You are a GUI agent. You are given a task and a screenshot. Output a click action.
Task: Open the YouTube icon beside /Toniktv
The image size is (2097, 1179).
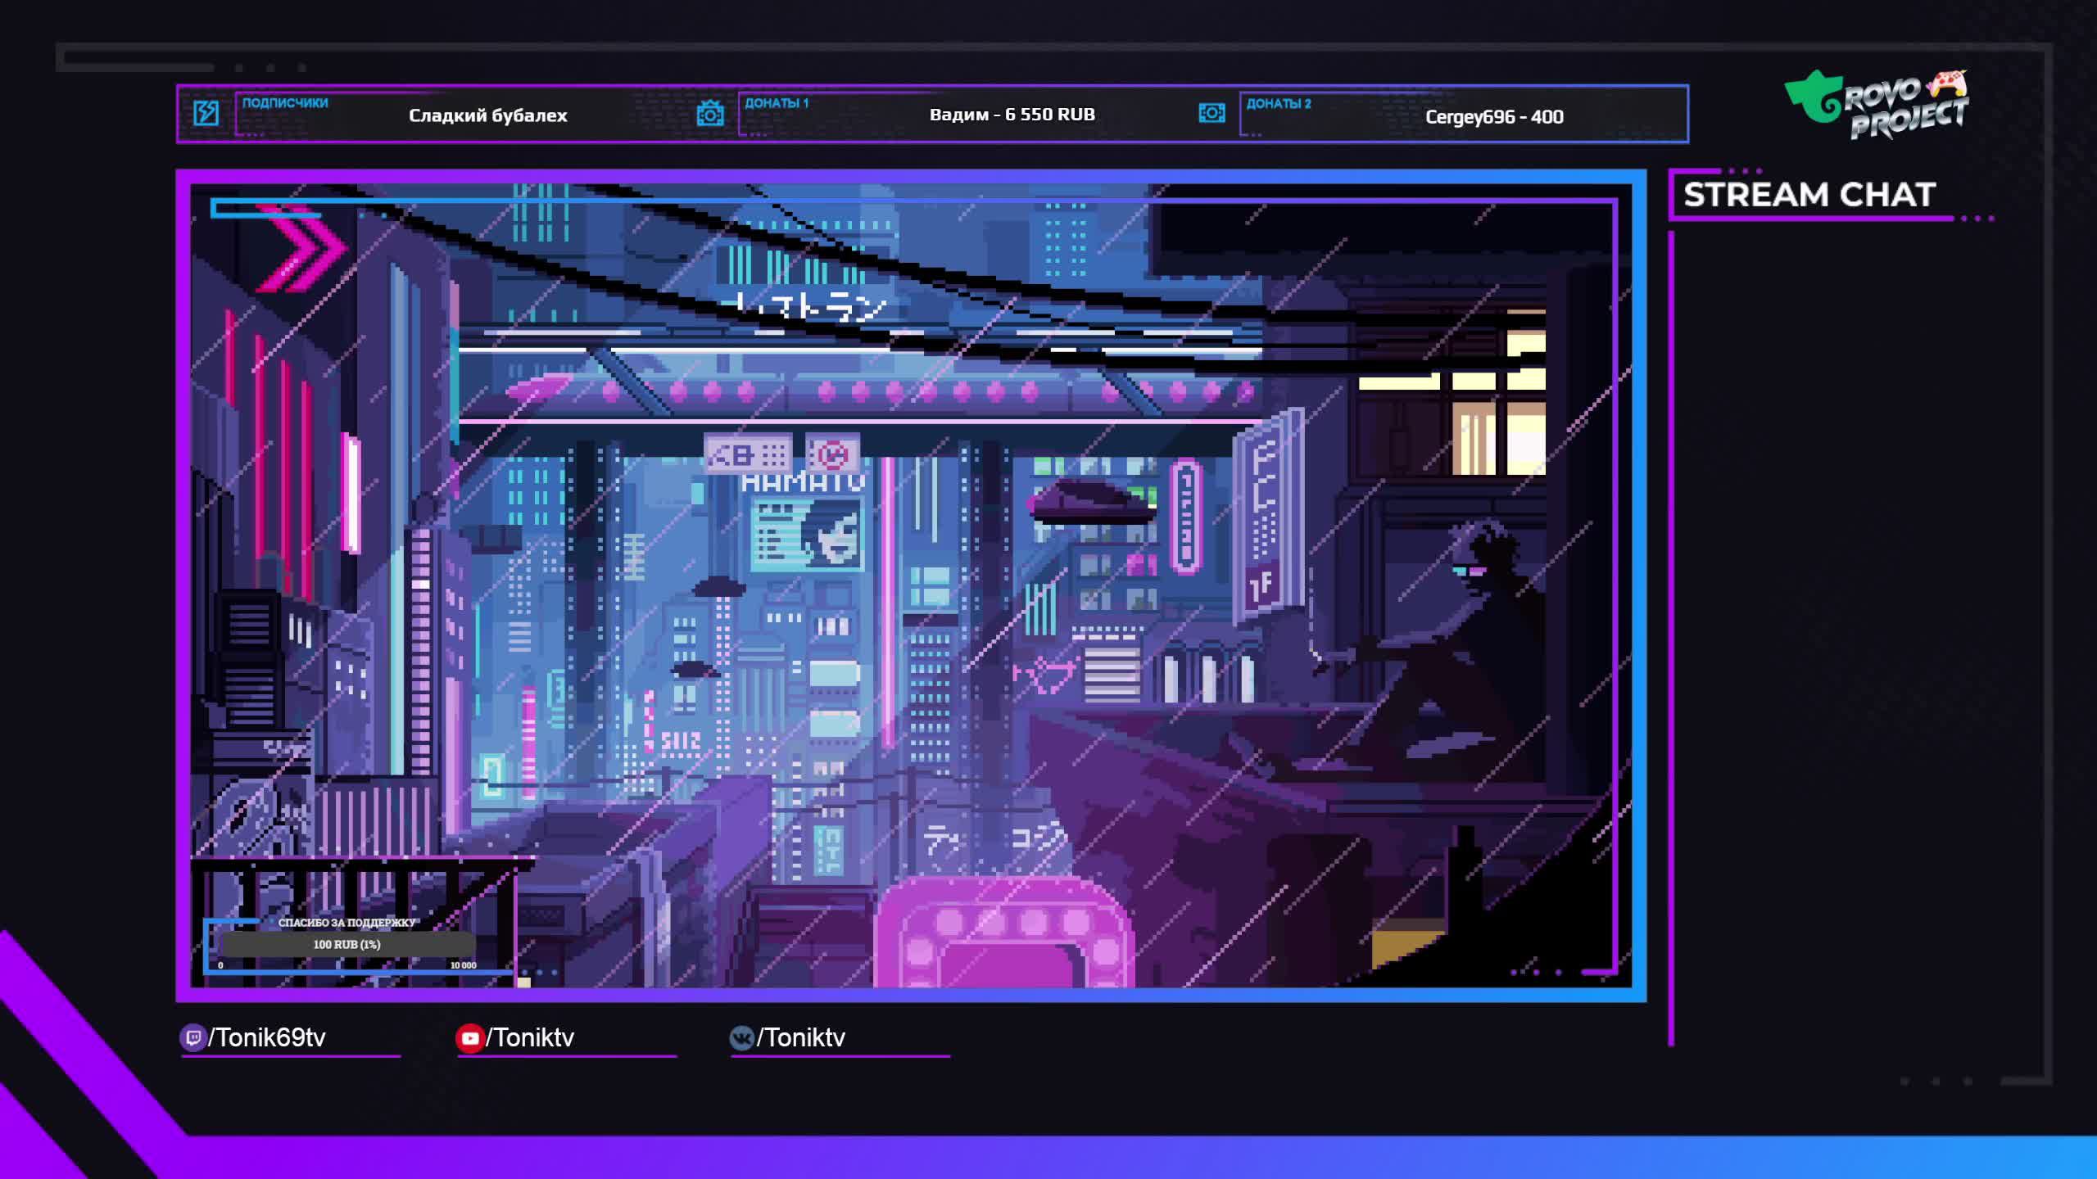(x=469, y=1038)
